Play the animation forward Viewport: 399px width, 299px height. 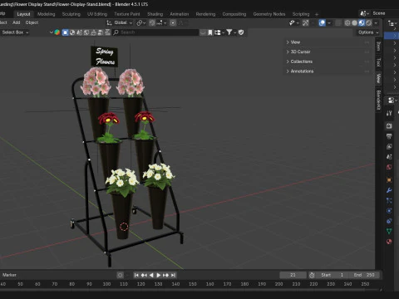coord(159,275)
